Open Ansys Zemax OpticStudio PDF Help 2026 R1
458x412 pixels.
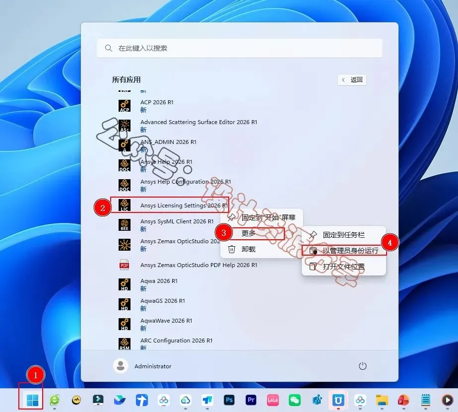198,265
